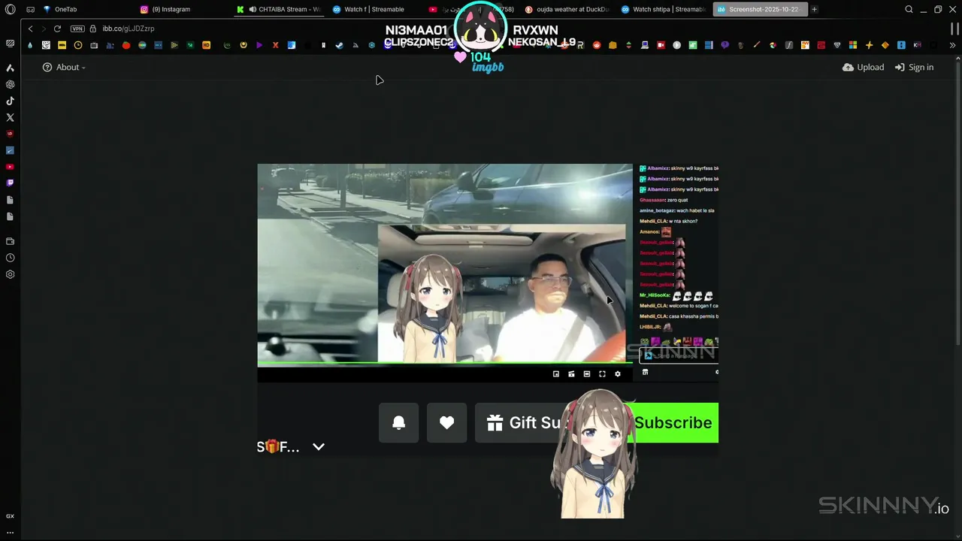Click the site padlock security icon
The height and width of the screenshot is (541, 962).
click(x=93, y=29)
